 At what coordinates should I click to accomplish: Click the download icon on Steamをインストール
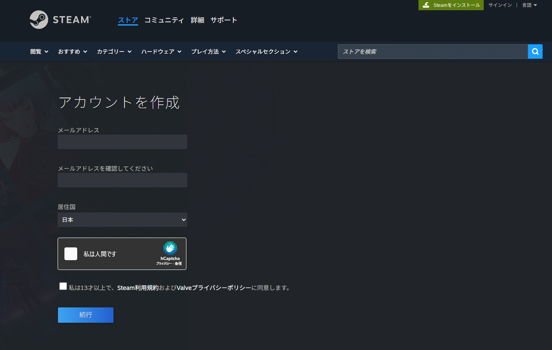click(426, 5)
